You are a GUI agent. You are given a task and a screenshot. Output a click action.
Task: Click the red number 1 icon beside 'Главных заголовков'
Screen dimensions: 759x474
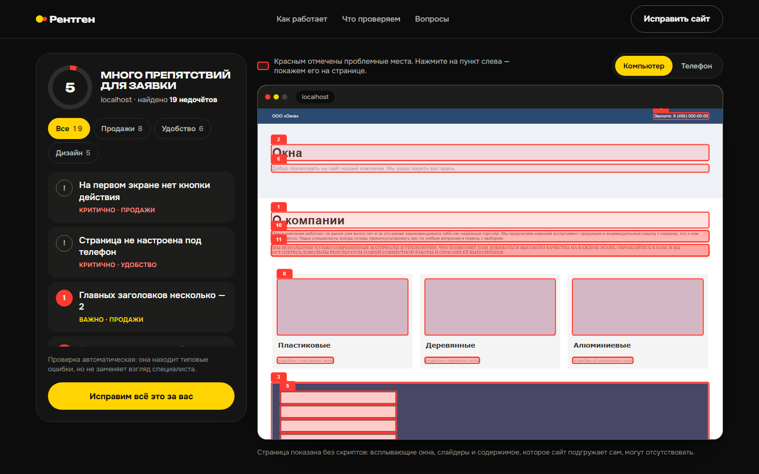tap(64, 298)
